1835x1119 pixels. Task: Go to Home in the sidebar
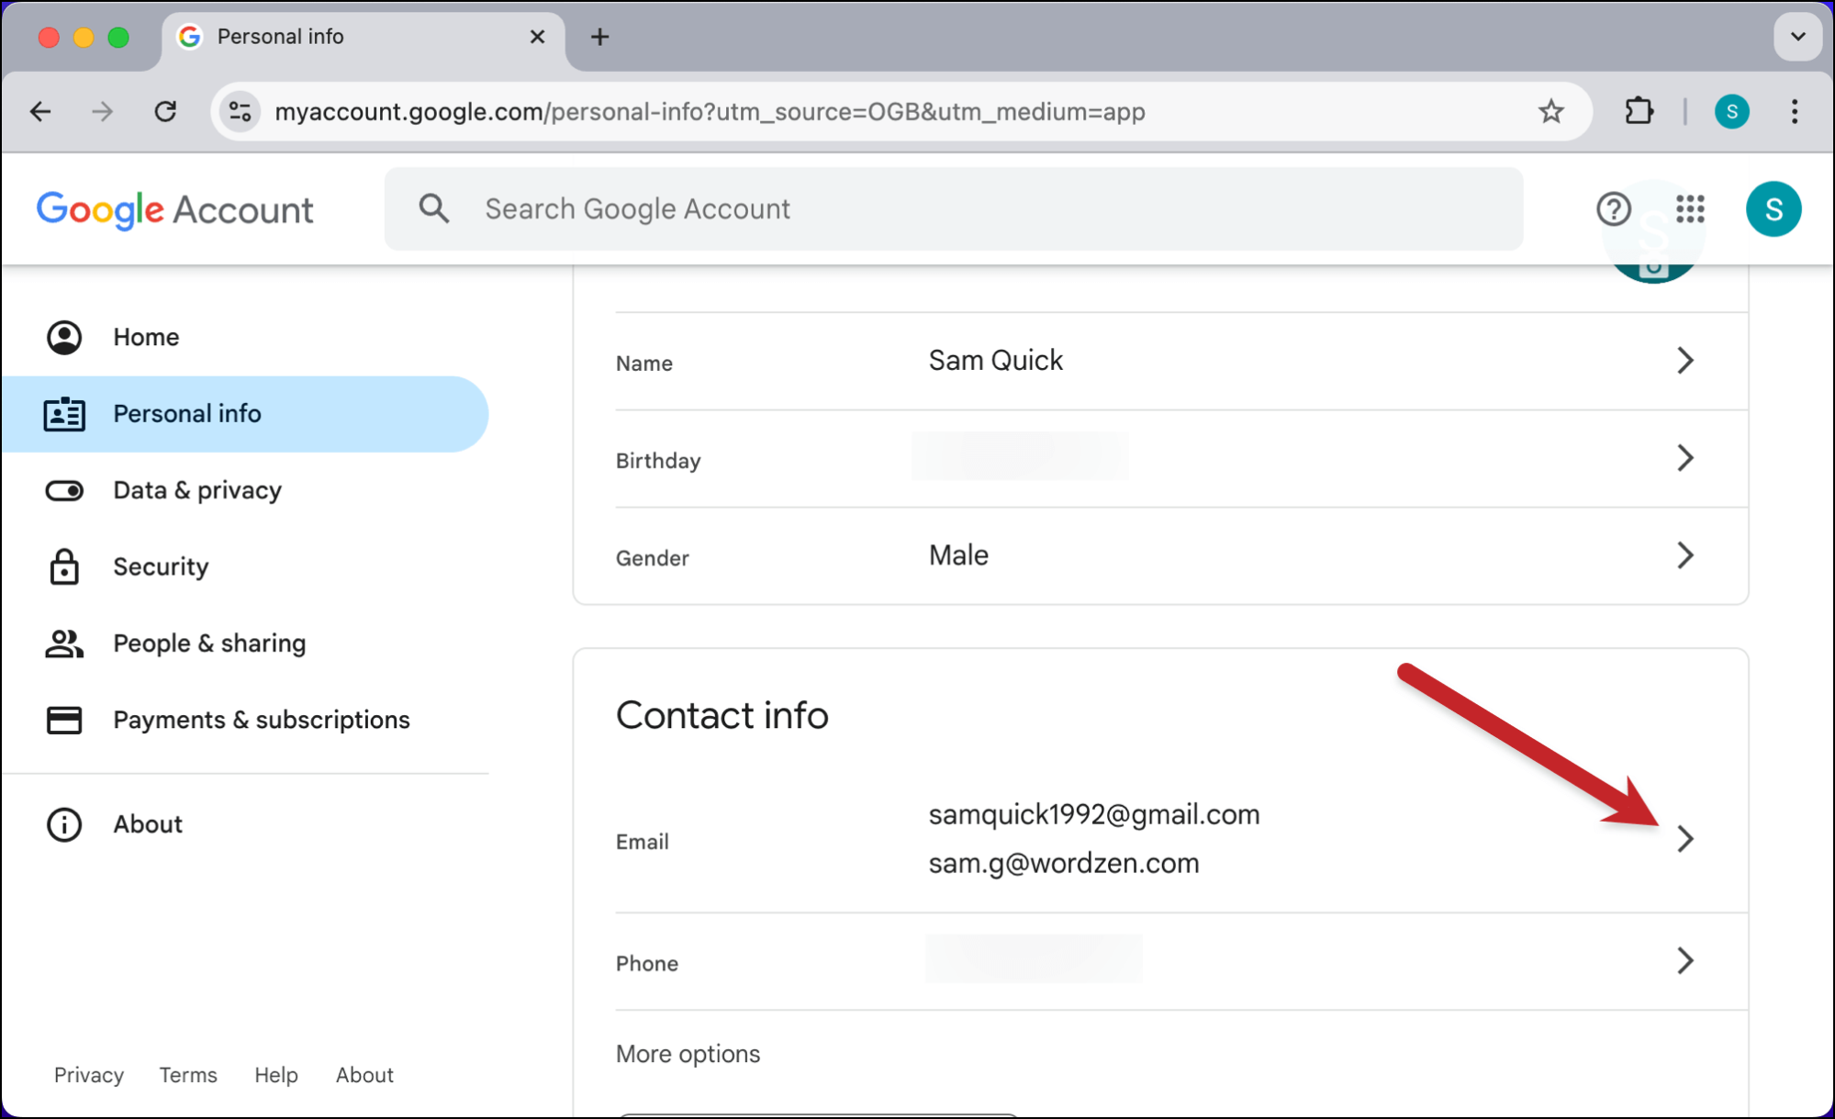[245, 337]
